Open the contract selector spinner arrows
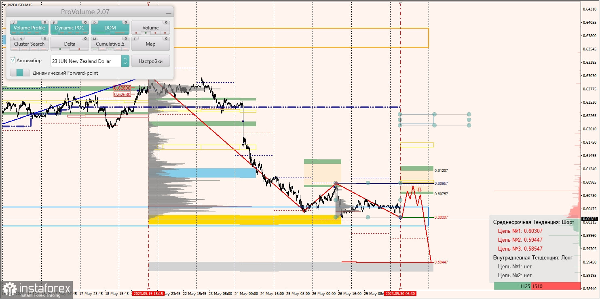The height and width of the screenshot is (299, 600). coord(125,61)
